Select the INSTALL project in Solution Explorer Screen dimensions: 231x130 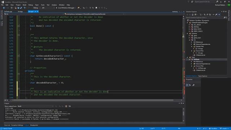(x=196, y=27)
